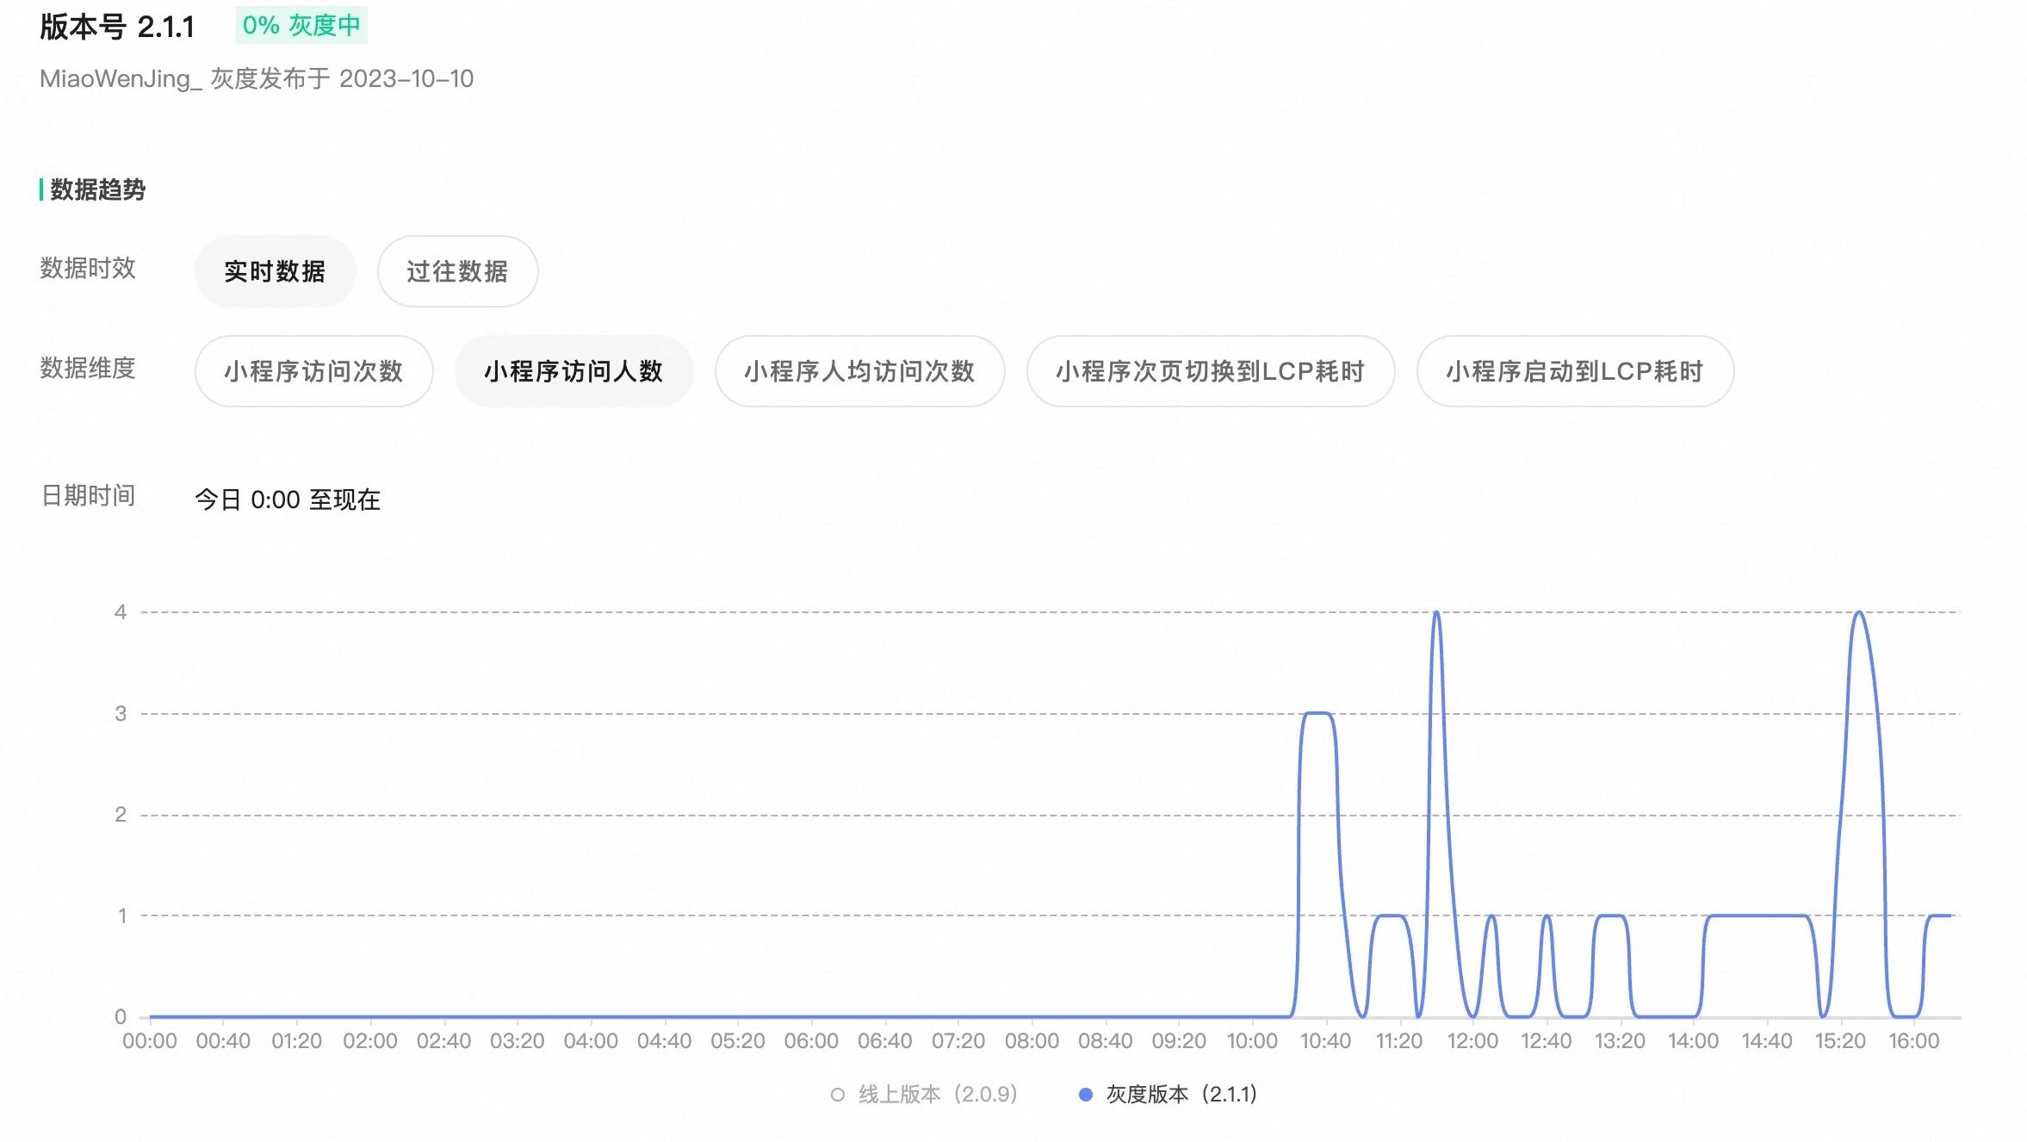
Task: Choose 小程序启动到LCP耗时 dimension
Action: pyautogui.click(x=1575, y=371)
